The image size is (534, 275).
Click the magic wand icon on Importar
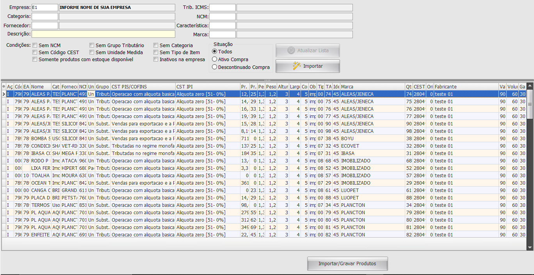[x=297, y=66]
